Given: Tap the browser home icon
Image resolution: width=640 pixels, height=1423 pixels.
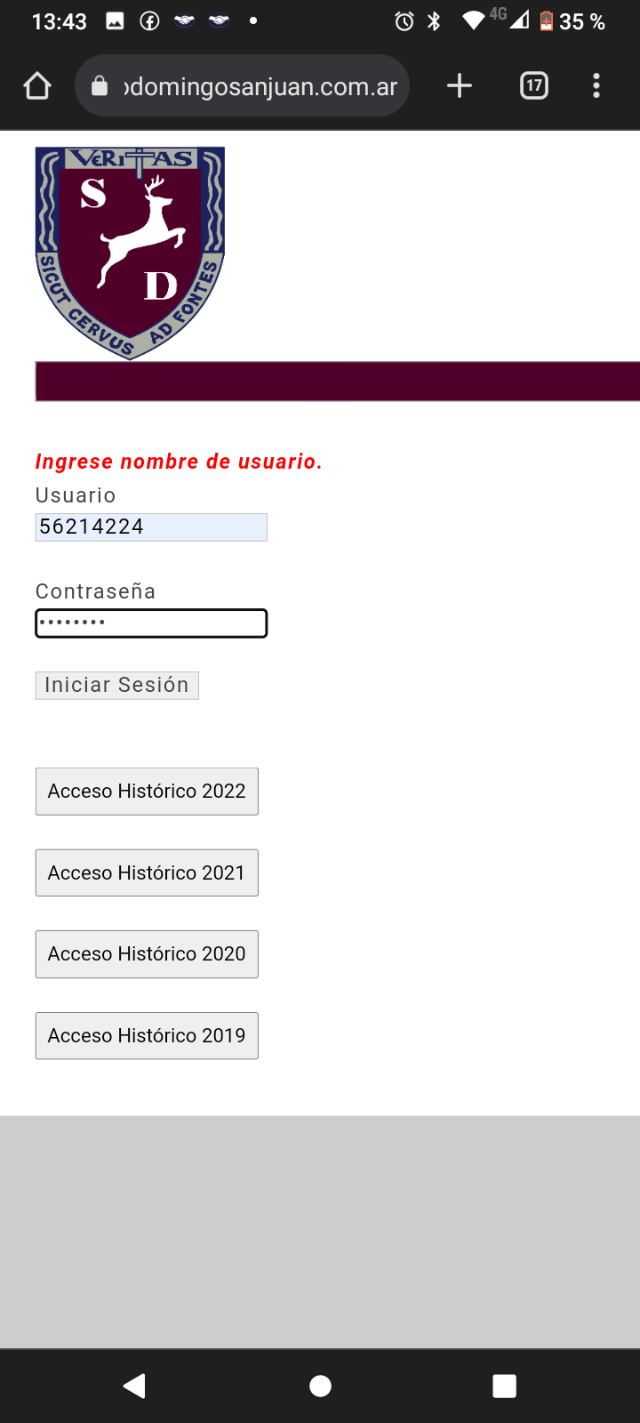Looking at the screenshot, I should (37, 86).
